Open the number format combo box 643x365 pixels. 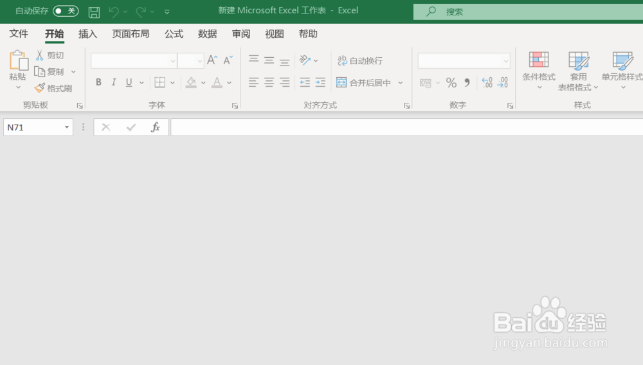coord(464,61)
